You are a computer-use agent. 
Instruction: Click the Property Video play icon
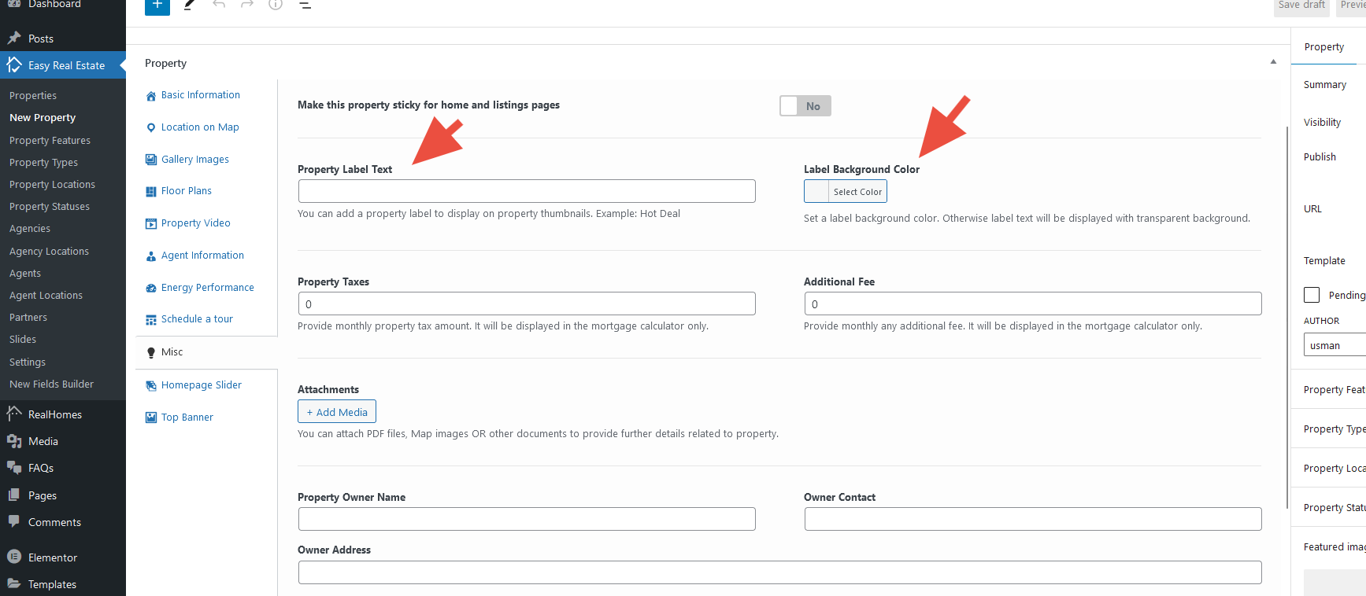[x=151, y=223]
